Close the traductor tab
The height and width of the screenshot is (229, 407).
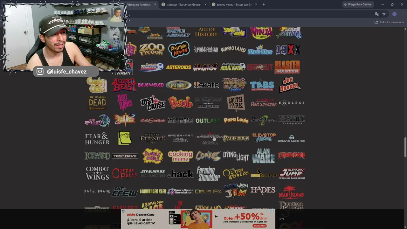[x=205, y=4]
